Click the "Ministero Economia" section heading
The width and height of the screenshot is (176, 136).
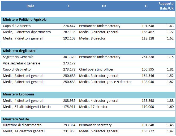click(19, 94)
